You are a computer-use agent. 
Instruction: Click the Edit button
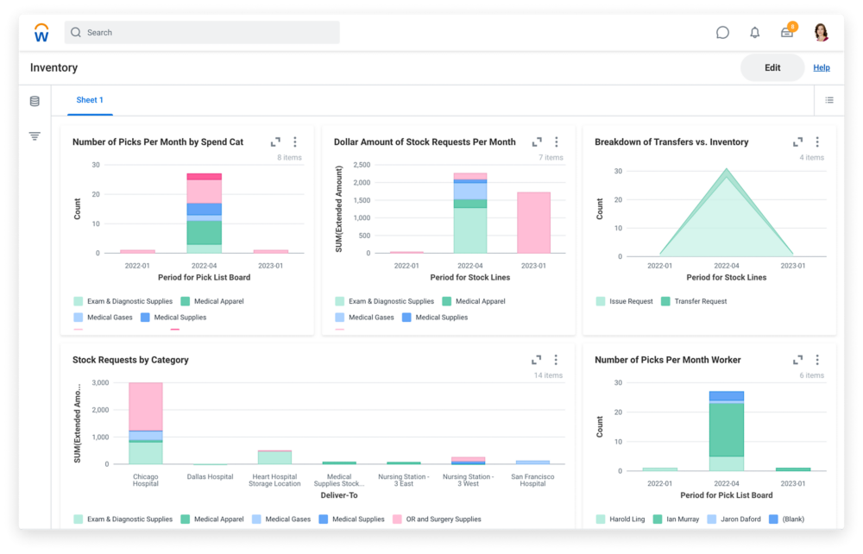pos(772,67)
